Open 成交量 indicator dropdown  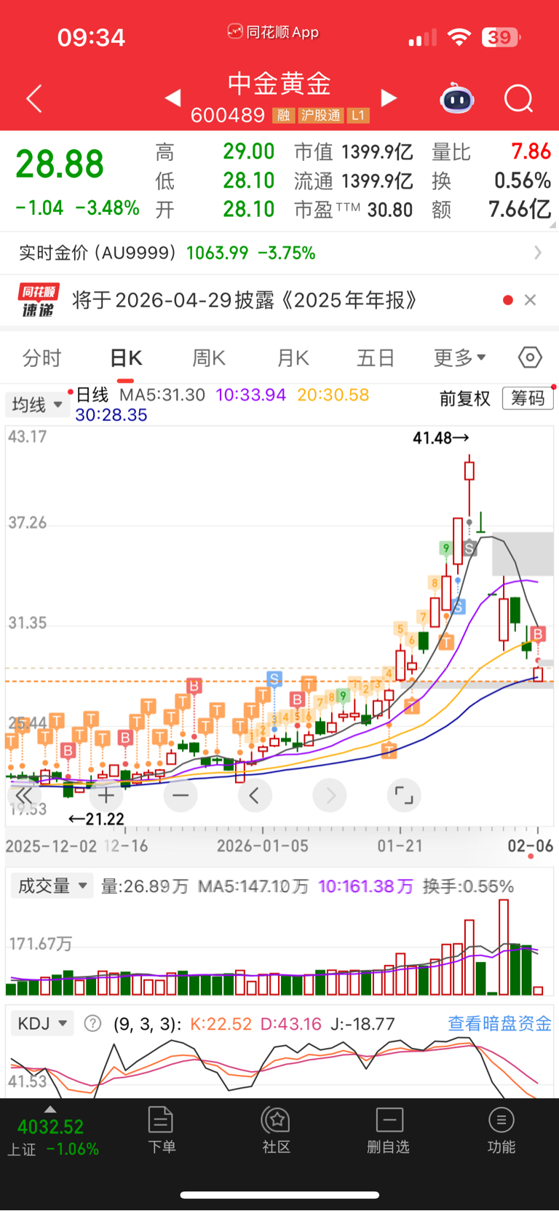tap(51, 885)
